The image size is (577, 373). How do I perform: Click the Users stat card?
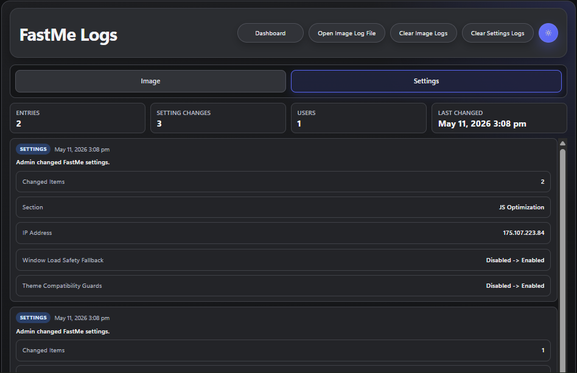tap(358, 118)
